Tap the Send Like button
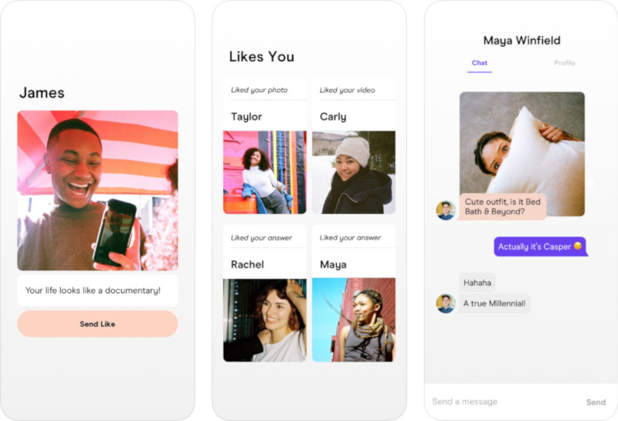The image size is (618, 421). point(97,324)
